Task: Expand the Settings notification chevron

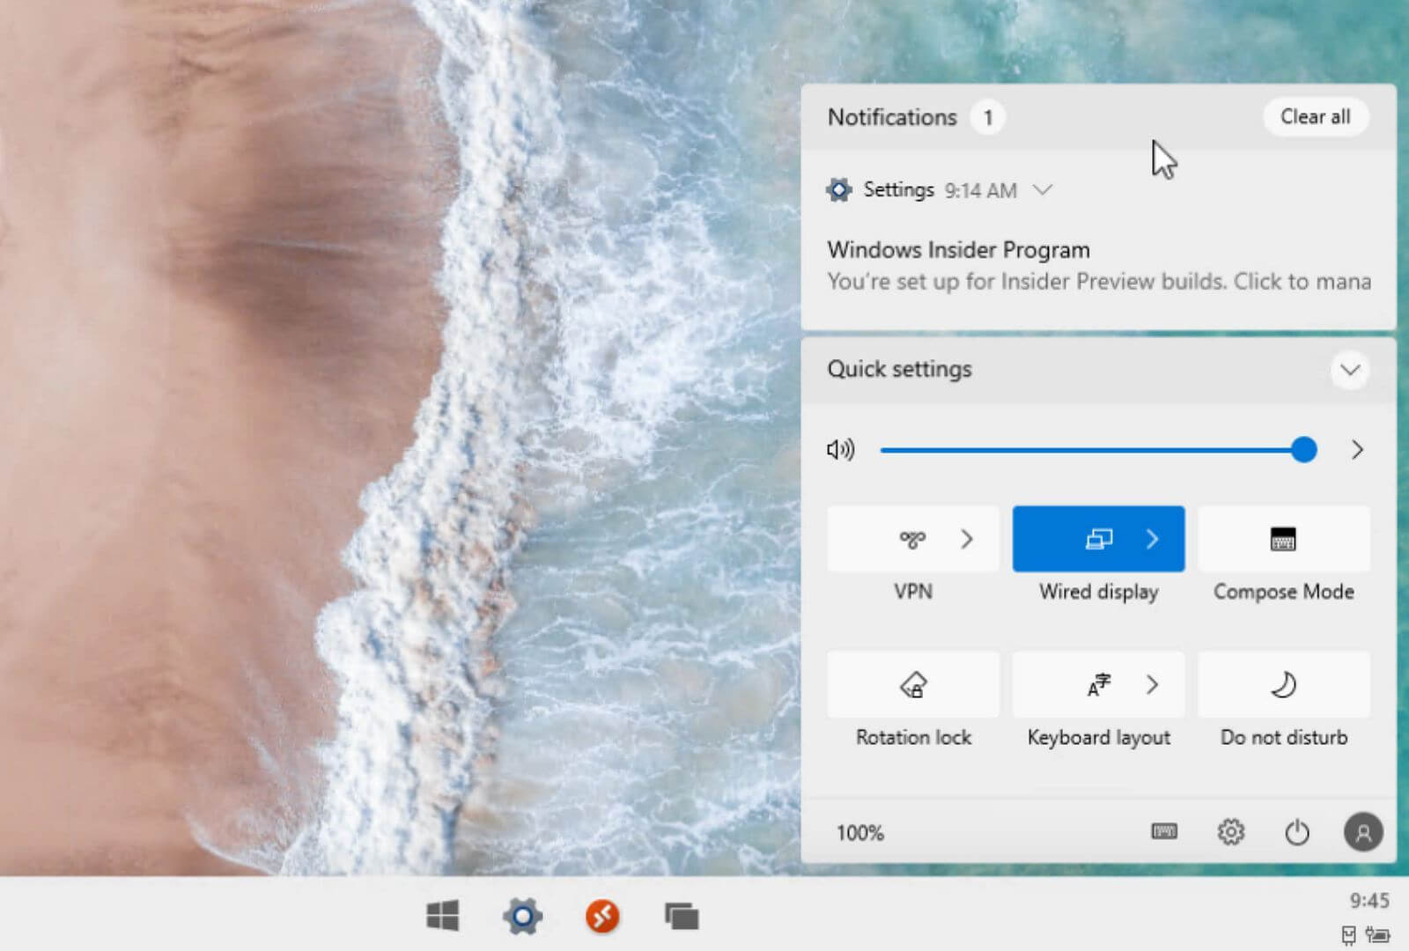Action: click(x=1044, y=189)
